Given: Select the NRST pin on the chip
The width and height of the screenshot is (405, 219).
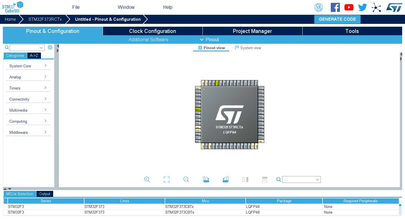Looking at the screenshot, I should click(x=198, y=109).
